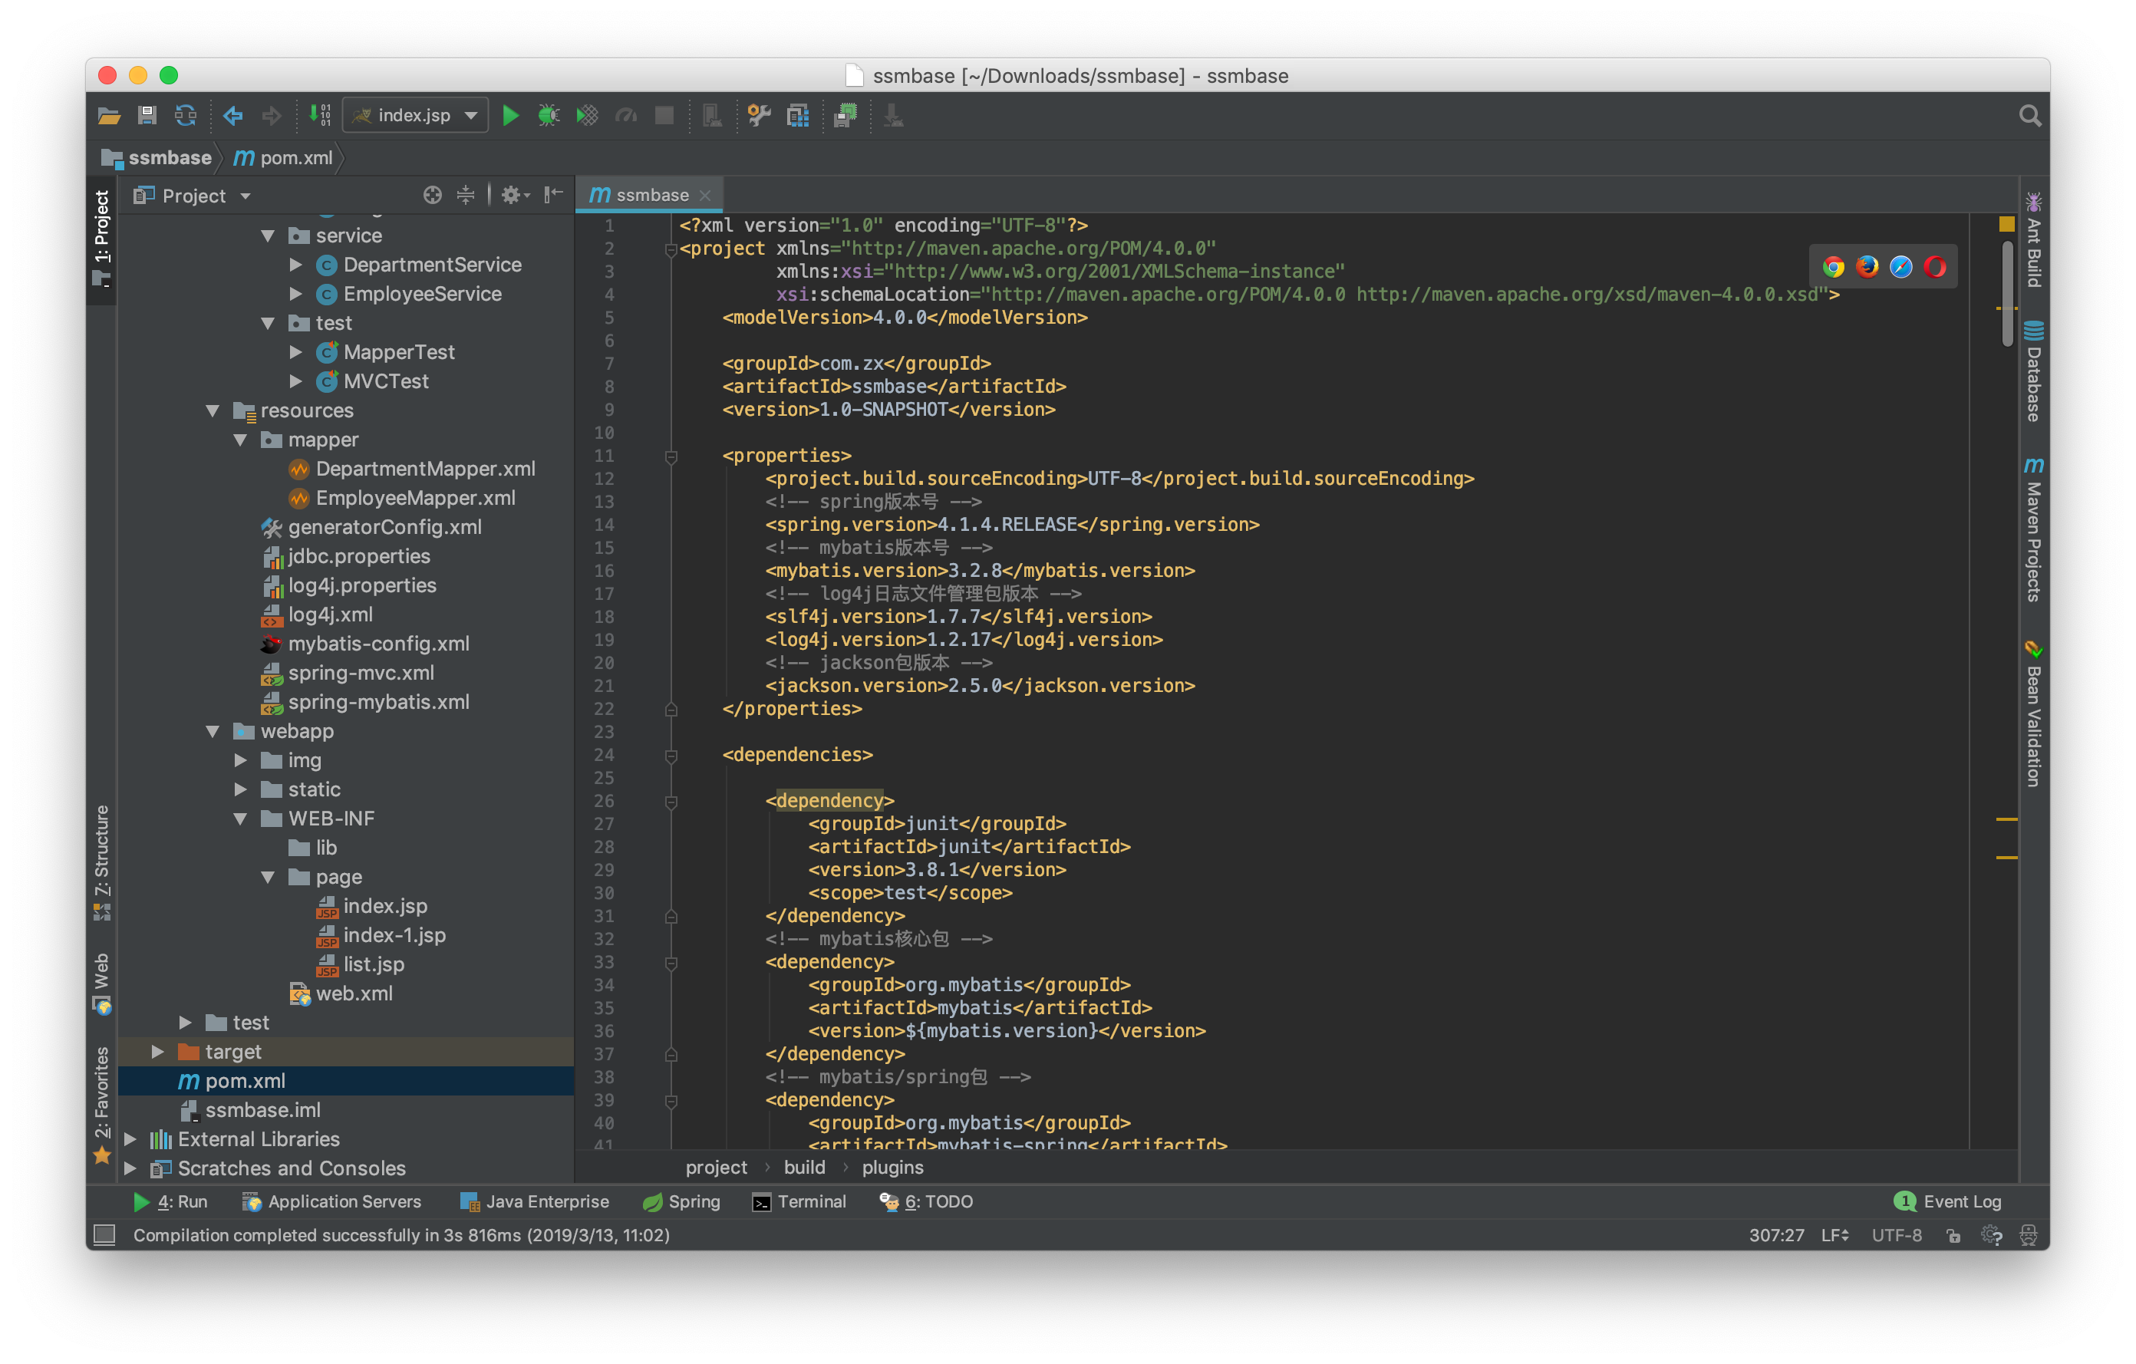
Task: Collapse the WEB-INF folder
Action: (240, 819)
